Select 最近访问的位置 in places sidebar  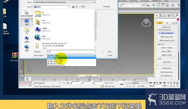click(x=27, y=14)
